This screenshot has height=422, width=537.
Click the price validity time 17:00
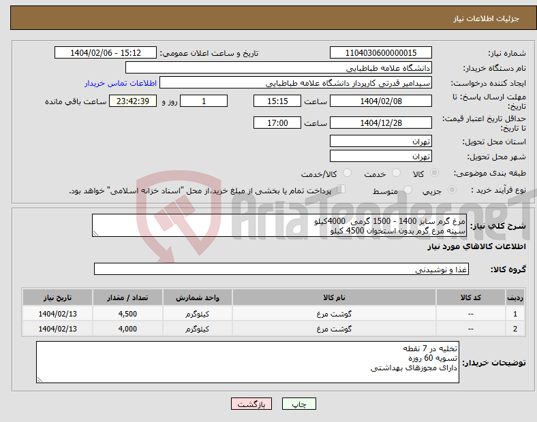tap(277, 123)
